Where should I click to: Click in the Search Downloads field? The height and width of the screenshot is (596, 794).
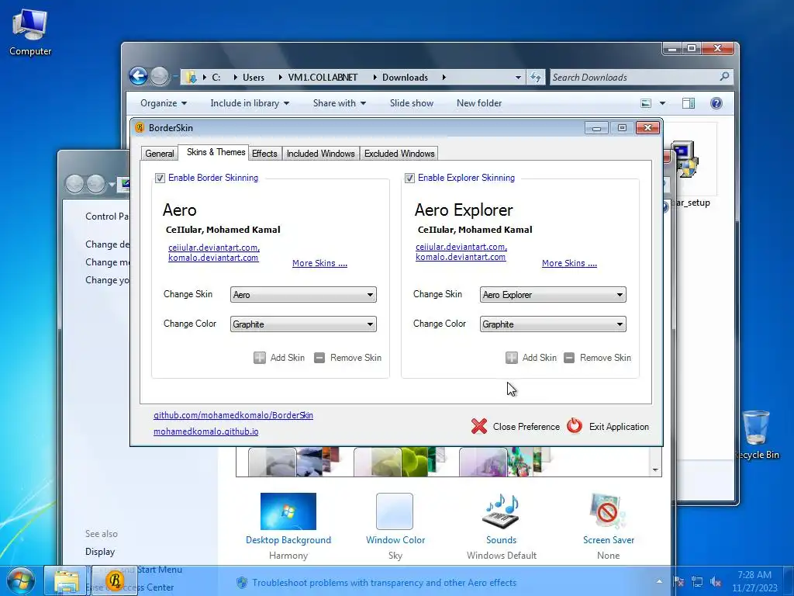(633, 77)
